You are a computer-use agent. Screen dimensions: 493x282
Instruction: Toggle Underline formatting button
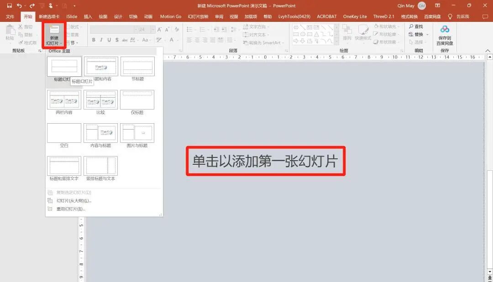point(109,40)
